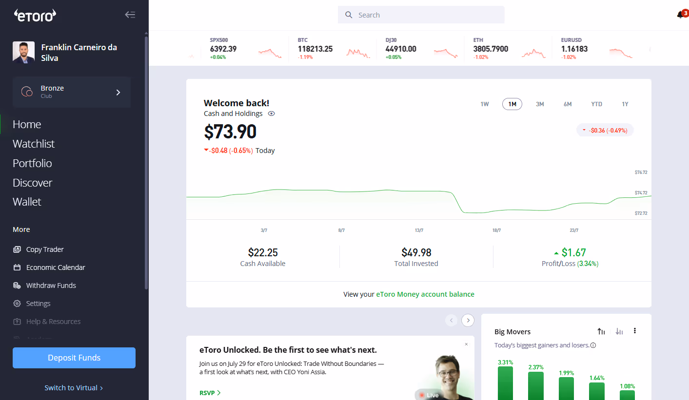Click the 1.99% Big Movers bar
This screenshot has height=400, width=689.
[566, 388]
